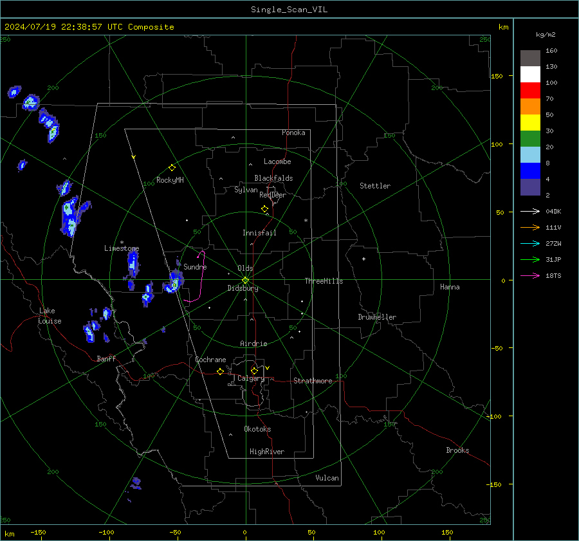This screenshot has height=541, width=579.
Task: Click the Brooks town label
Action: click(x=457, y=450)
